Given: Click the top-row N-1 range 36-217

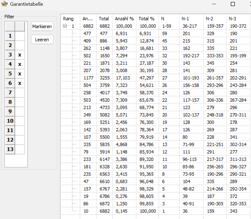Looking at the screenshot, I should click(x=190, y=26).
